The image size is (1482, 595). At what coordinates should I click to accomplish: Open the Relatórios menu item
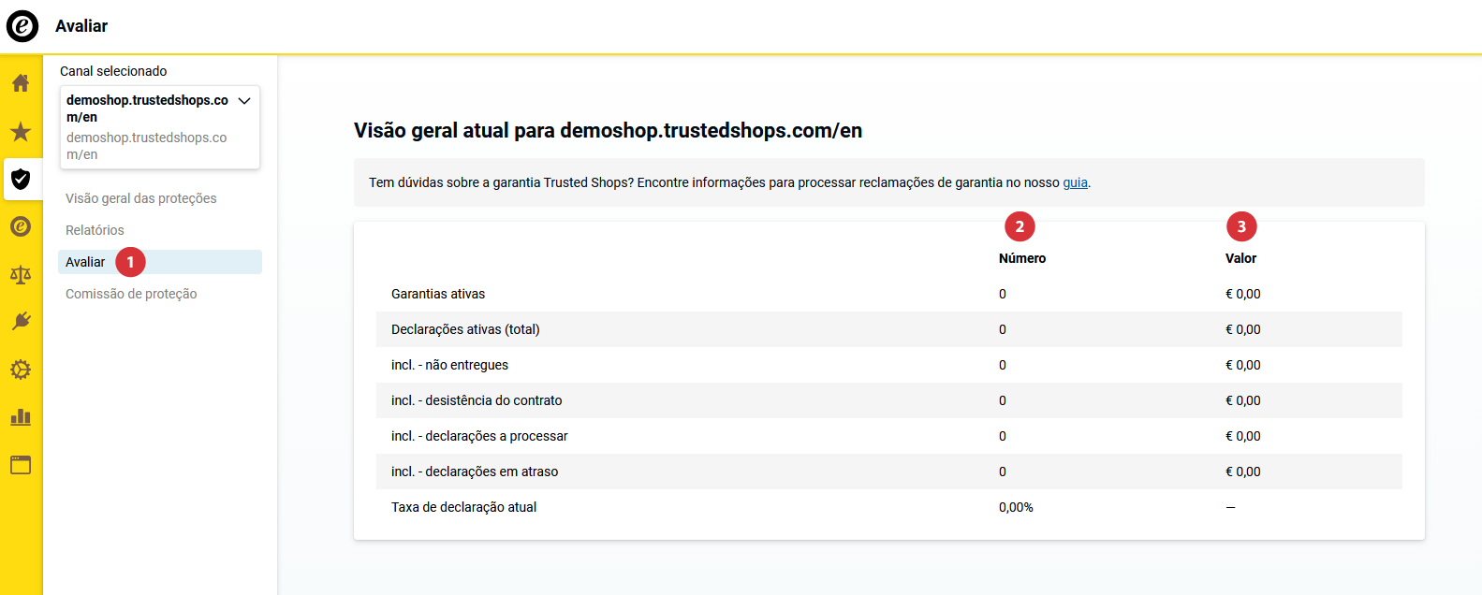pos(95,230)
